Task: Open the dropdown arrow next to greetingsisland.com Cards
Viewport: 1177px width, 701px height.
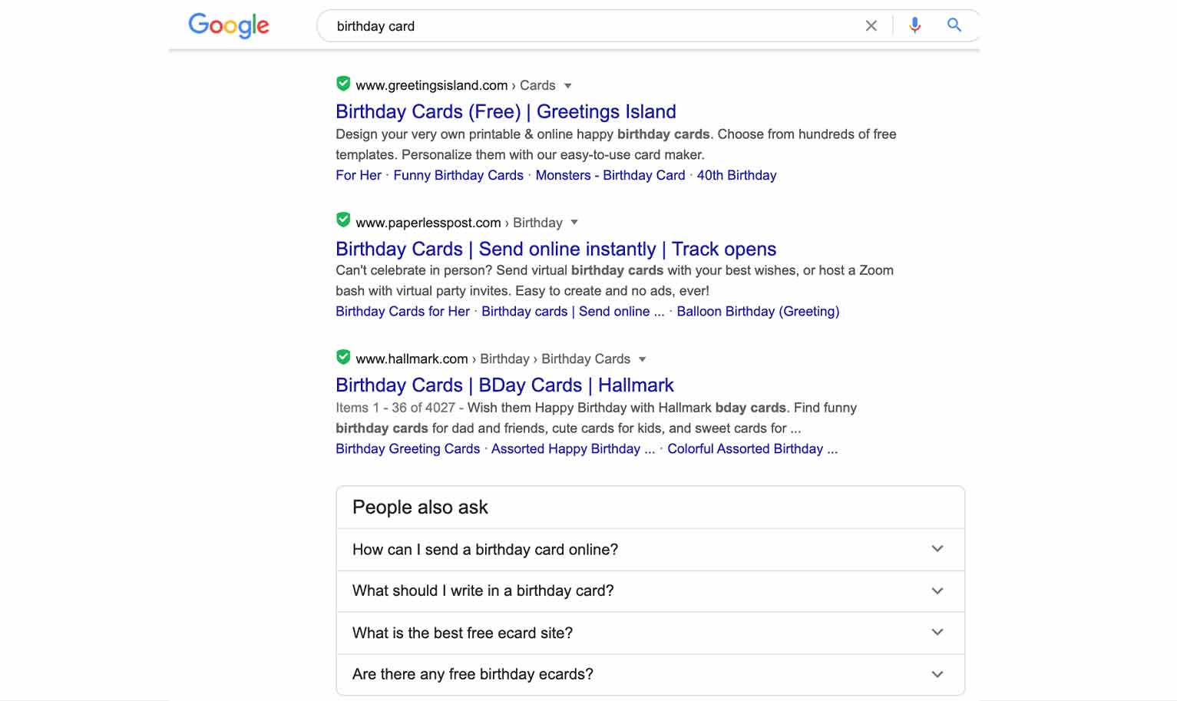Action: (568, 86)
